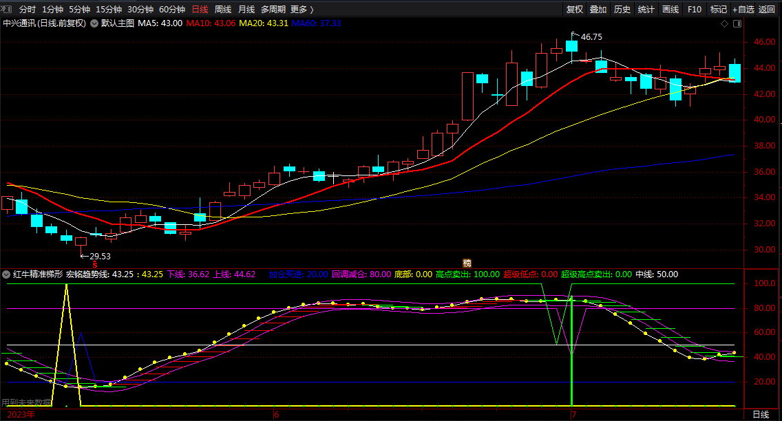This screenshot has height=421, width=782.
Task: Toggle the left sidebar panel icon
Action: pos(6,9)
